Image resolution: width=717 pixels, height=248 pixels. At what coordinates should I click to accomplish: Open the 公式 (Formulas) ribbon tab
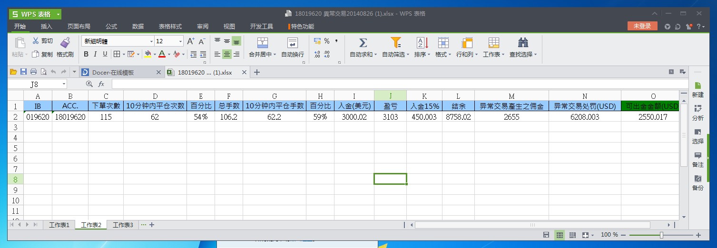pyautogui.click(x=111, y=27)
